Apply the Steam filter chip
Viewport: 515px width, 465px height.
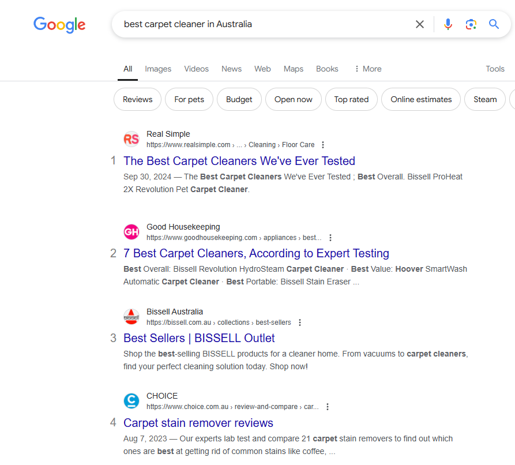click(485, 99)
